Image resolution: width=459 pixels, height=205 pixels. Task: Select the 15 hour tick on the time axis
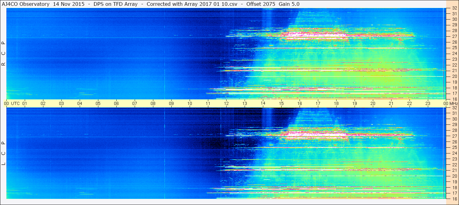point(281,103)
